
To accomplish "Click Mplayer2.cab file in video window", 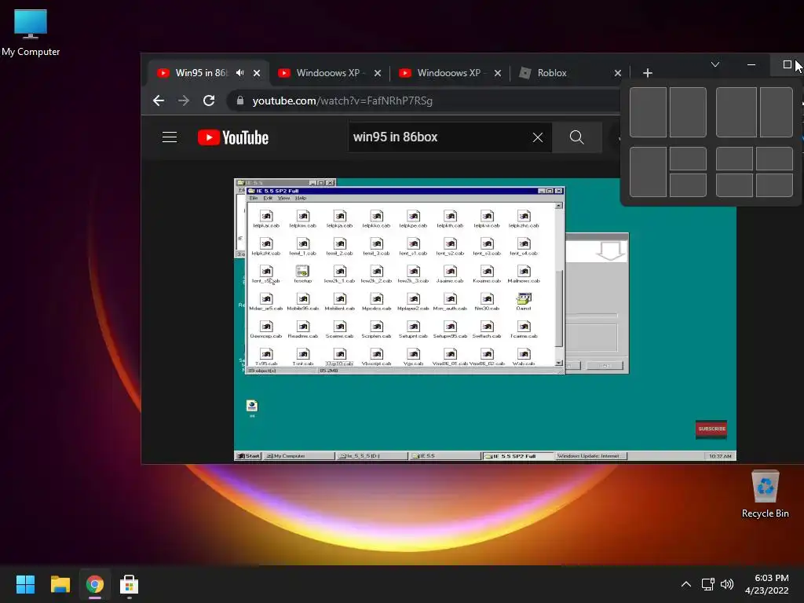I will point(413,302).
